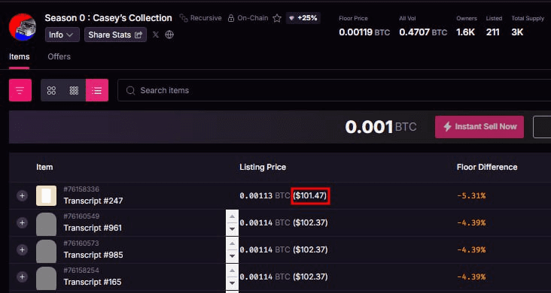Favorite the collection with star icon

point(277,18)
